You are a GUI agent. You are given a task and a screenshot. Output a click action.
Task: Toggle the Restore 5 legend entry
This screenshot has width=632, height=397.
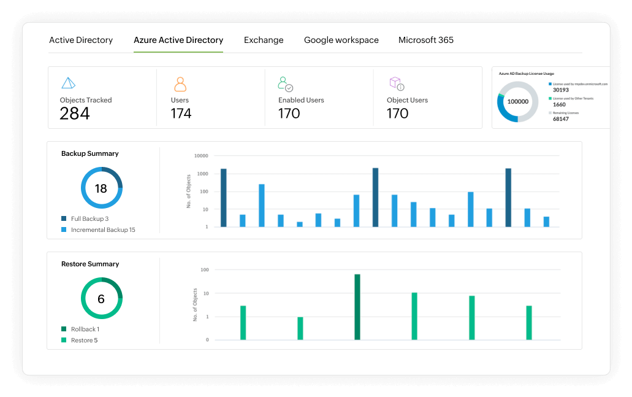pyautogui.click(x=83, y=340)
